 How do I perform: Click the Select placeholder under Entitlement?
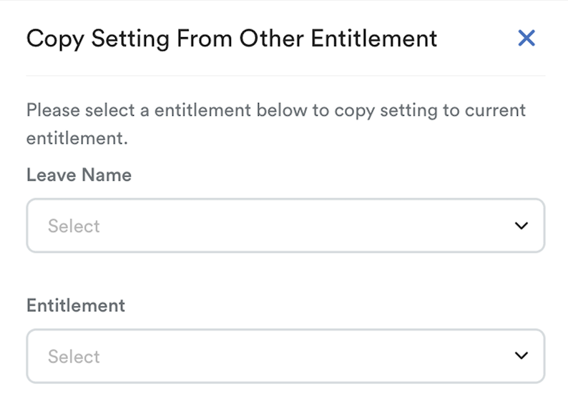pos(74,356)
